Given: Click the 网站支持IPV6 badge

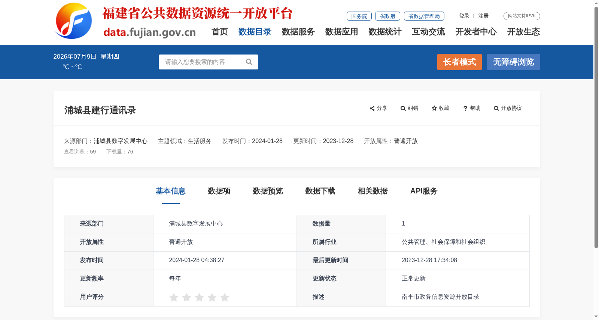Looking at the screenshot, I should pos(522,16).
